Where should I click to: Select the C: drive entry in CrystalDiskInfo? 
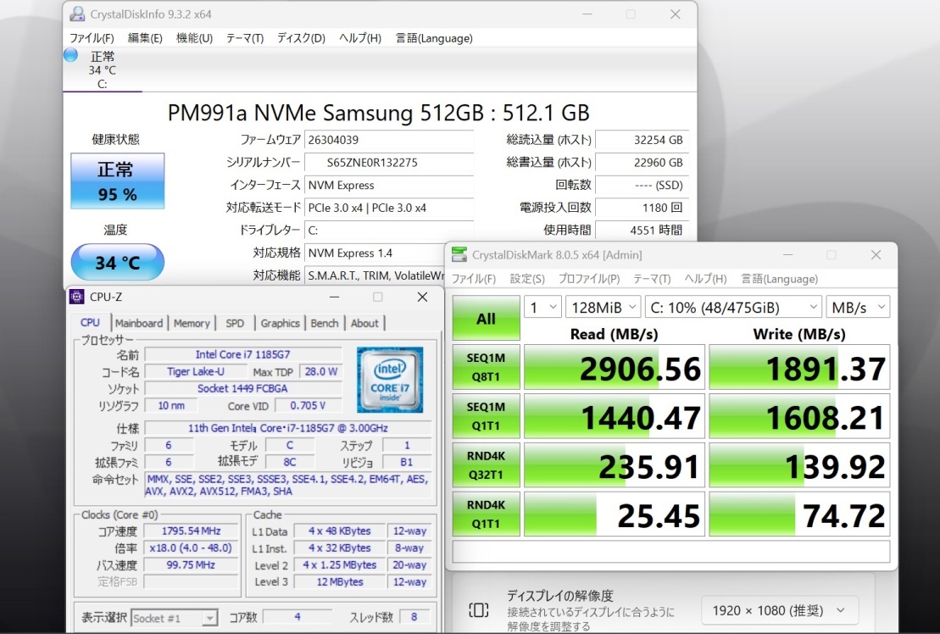tap(103, 70)
